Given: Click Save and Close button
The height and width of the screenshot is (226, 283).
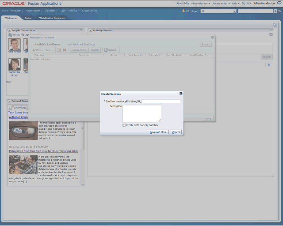Looking at the screenshot, I should pyautogui.click(x=158, y=132).
